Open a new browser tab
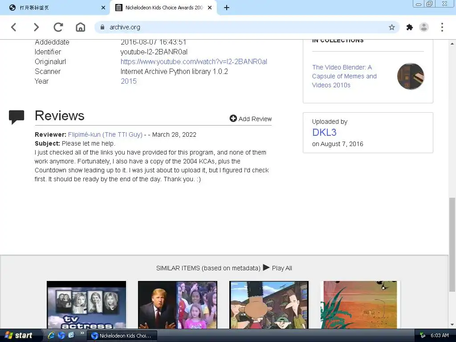The image size is (456, 342). [x=227, y=8]
